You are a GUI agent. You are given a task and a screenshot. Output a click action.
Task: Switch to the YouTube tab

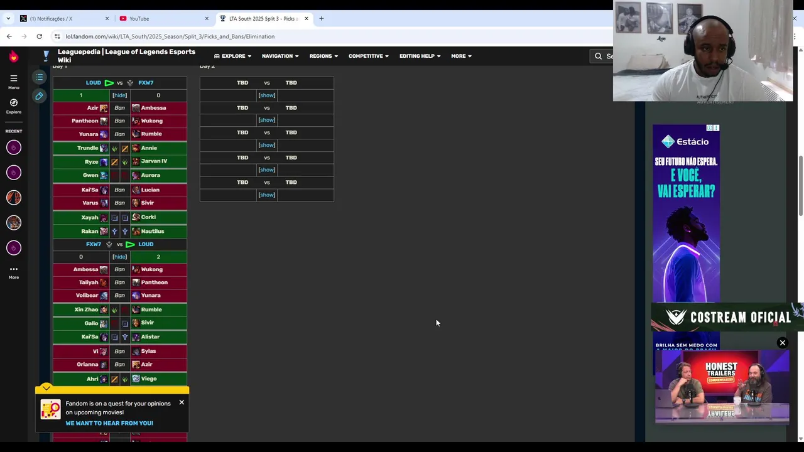point(163,18)
